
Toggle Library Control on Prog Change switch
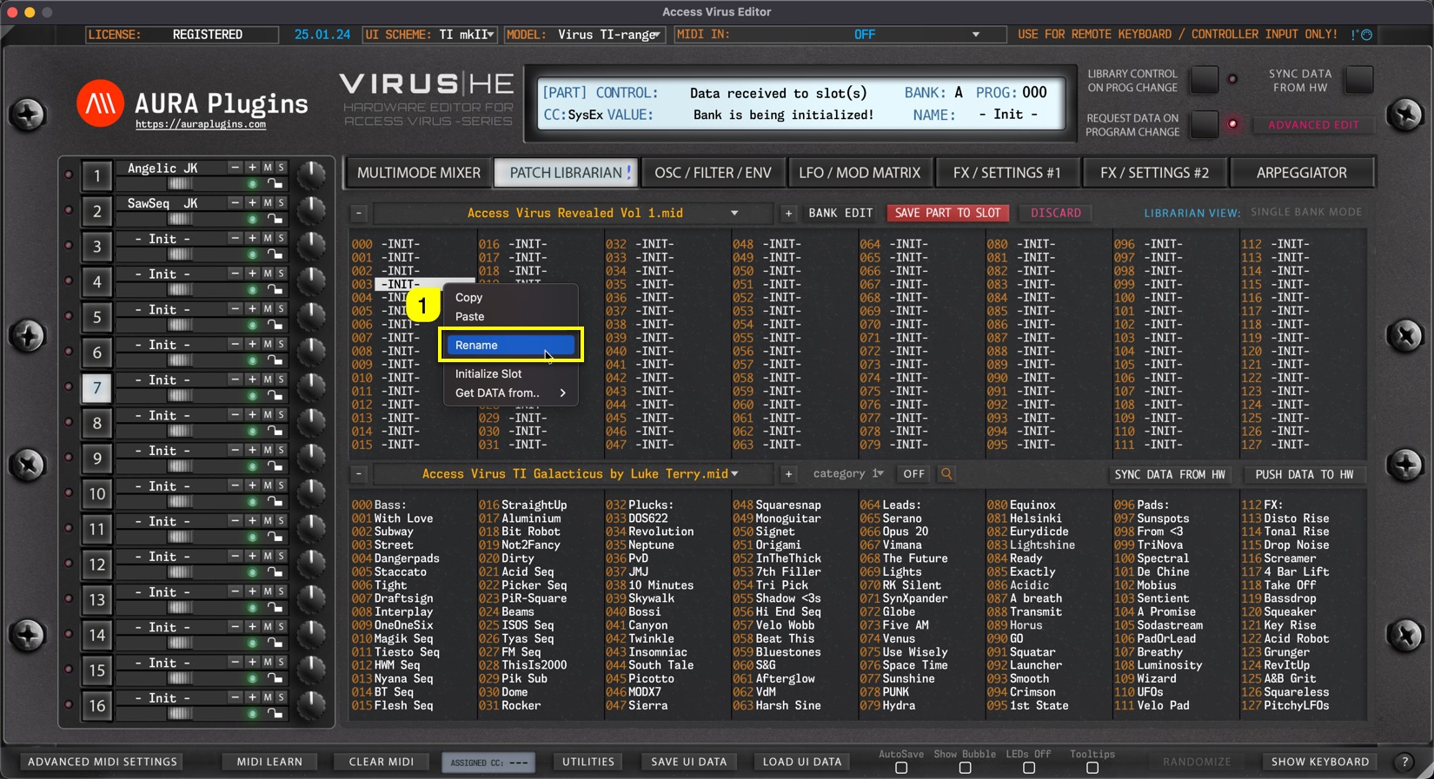click(1204, 80)
